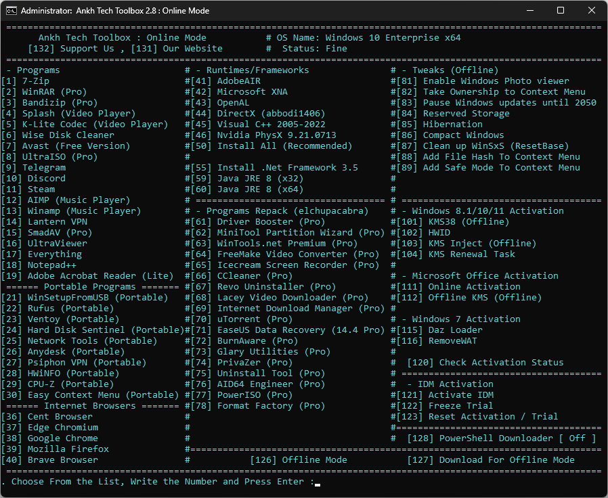
Task: Click the '[39] Mozilla Firefox' entry
Action: click(55, 450)
